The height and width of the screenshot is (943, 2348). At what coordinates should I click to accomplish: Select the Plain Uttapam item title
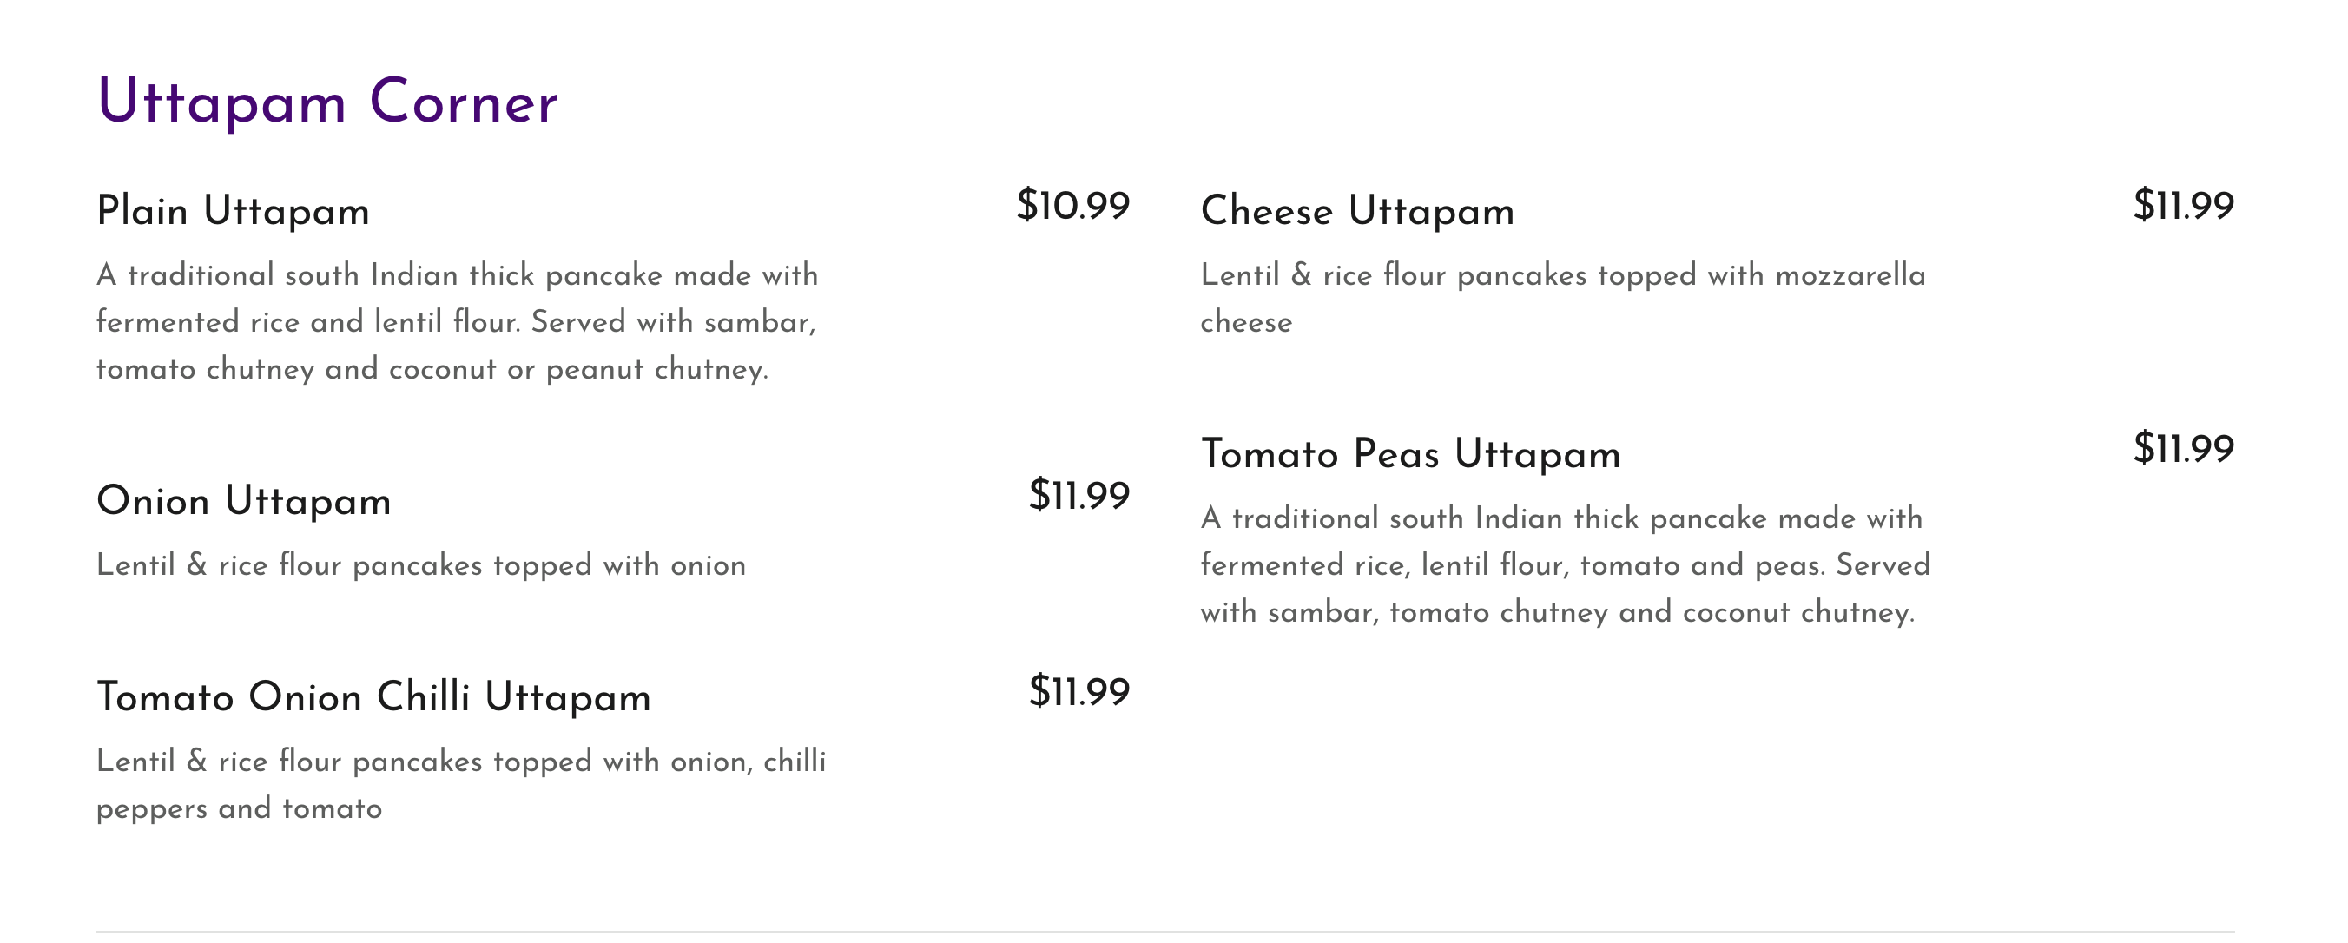click(233, 211)
